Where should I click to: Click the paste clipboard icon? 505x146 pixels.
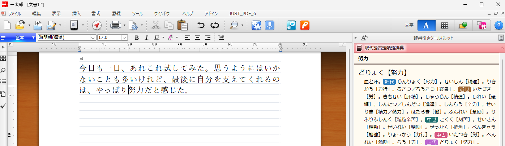(182, 25)
